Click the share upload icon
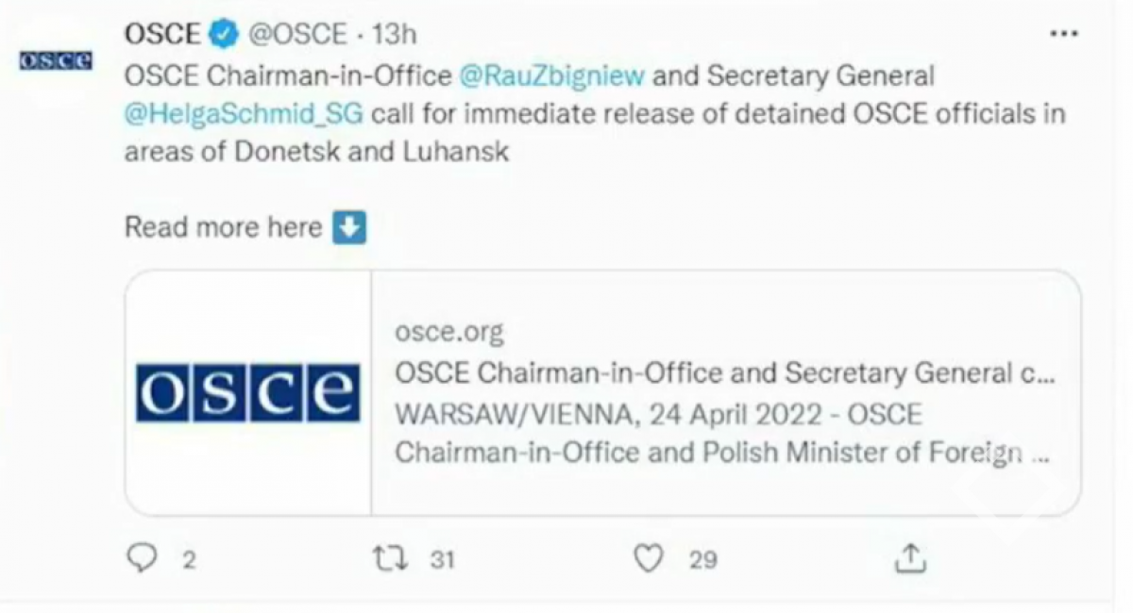This screenshot has height=613, width=1133. click(908, 559)
